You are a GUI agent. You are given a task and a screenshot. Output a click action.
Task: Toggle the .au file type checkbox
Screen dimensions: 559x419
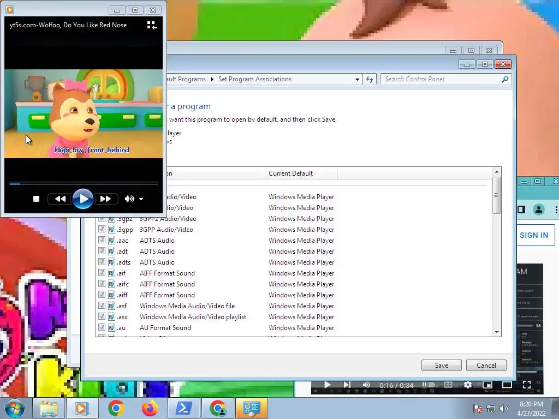[102, 327]
